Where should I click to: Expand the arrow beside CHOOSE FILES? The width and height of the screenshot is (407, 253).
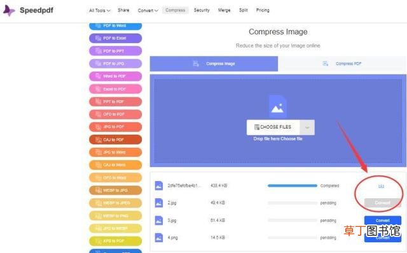point(307,127)
